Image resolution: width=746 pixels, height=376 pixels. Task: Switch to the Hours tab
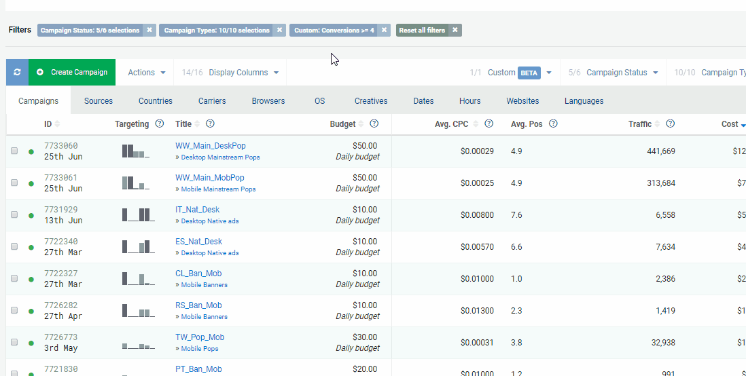[470, 100]
